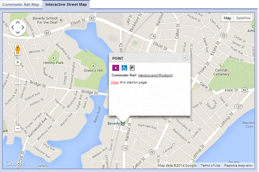
Task: Open the Newburyport/Rockport line link
Action: point(155,75)
